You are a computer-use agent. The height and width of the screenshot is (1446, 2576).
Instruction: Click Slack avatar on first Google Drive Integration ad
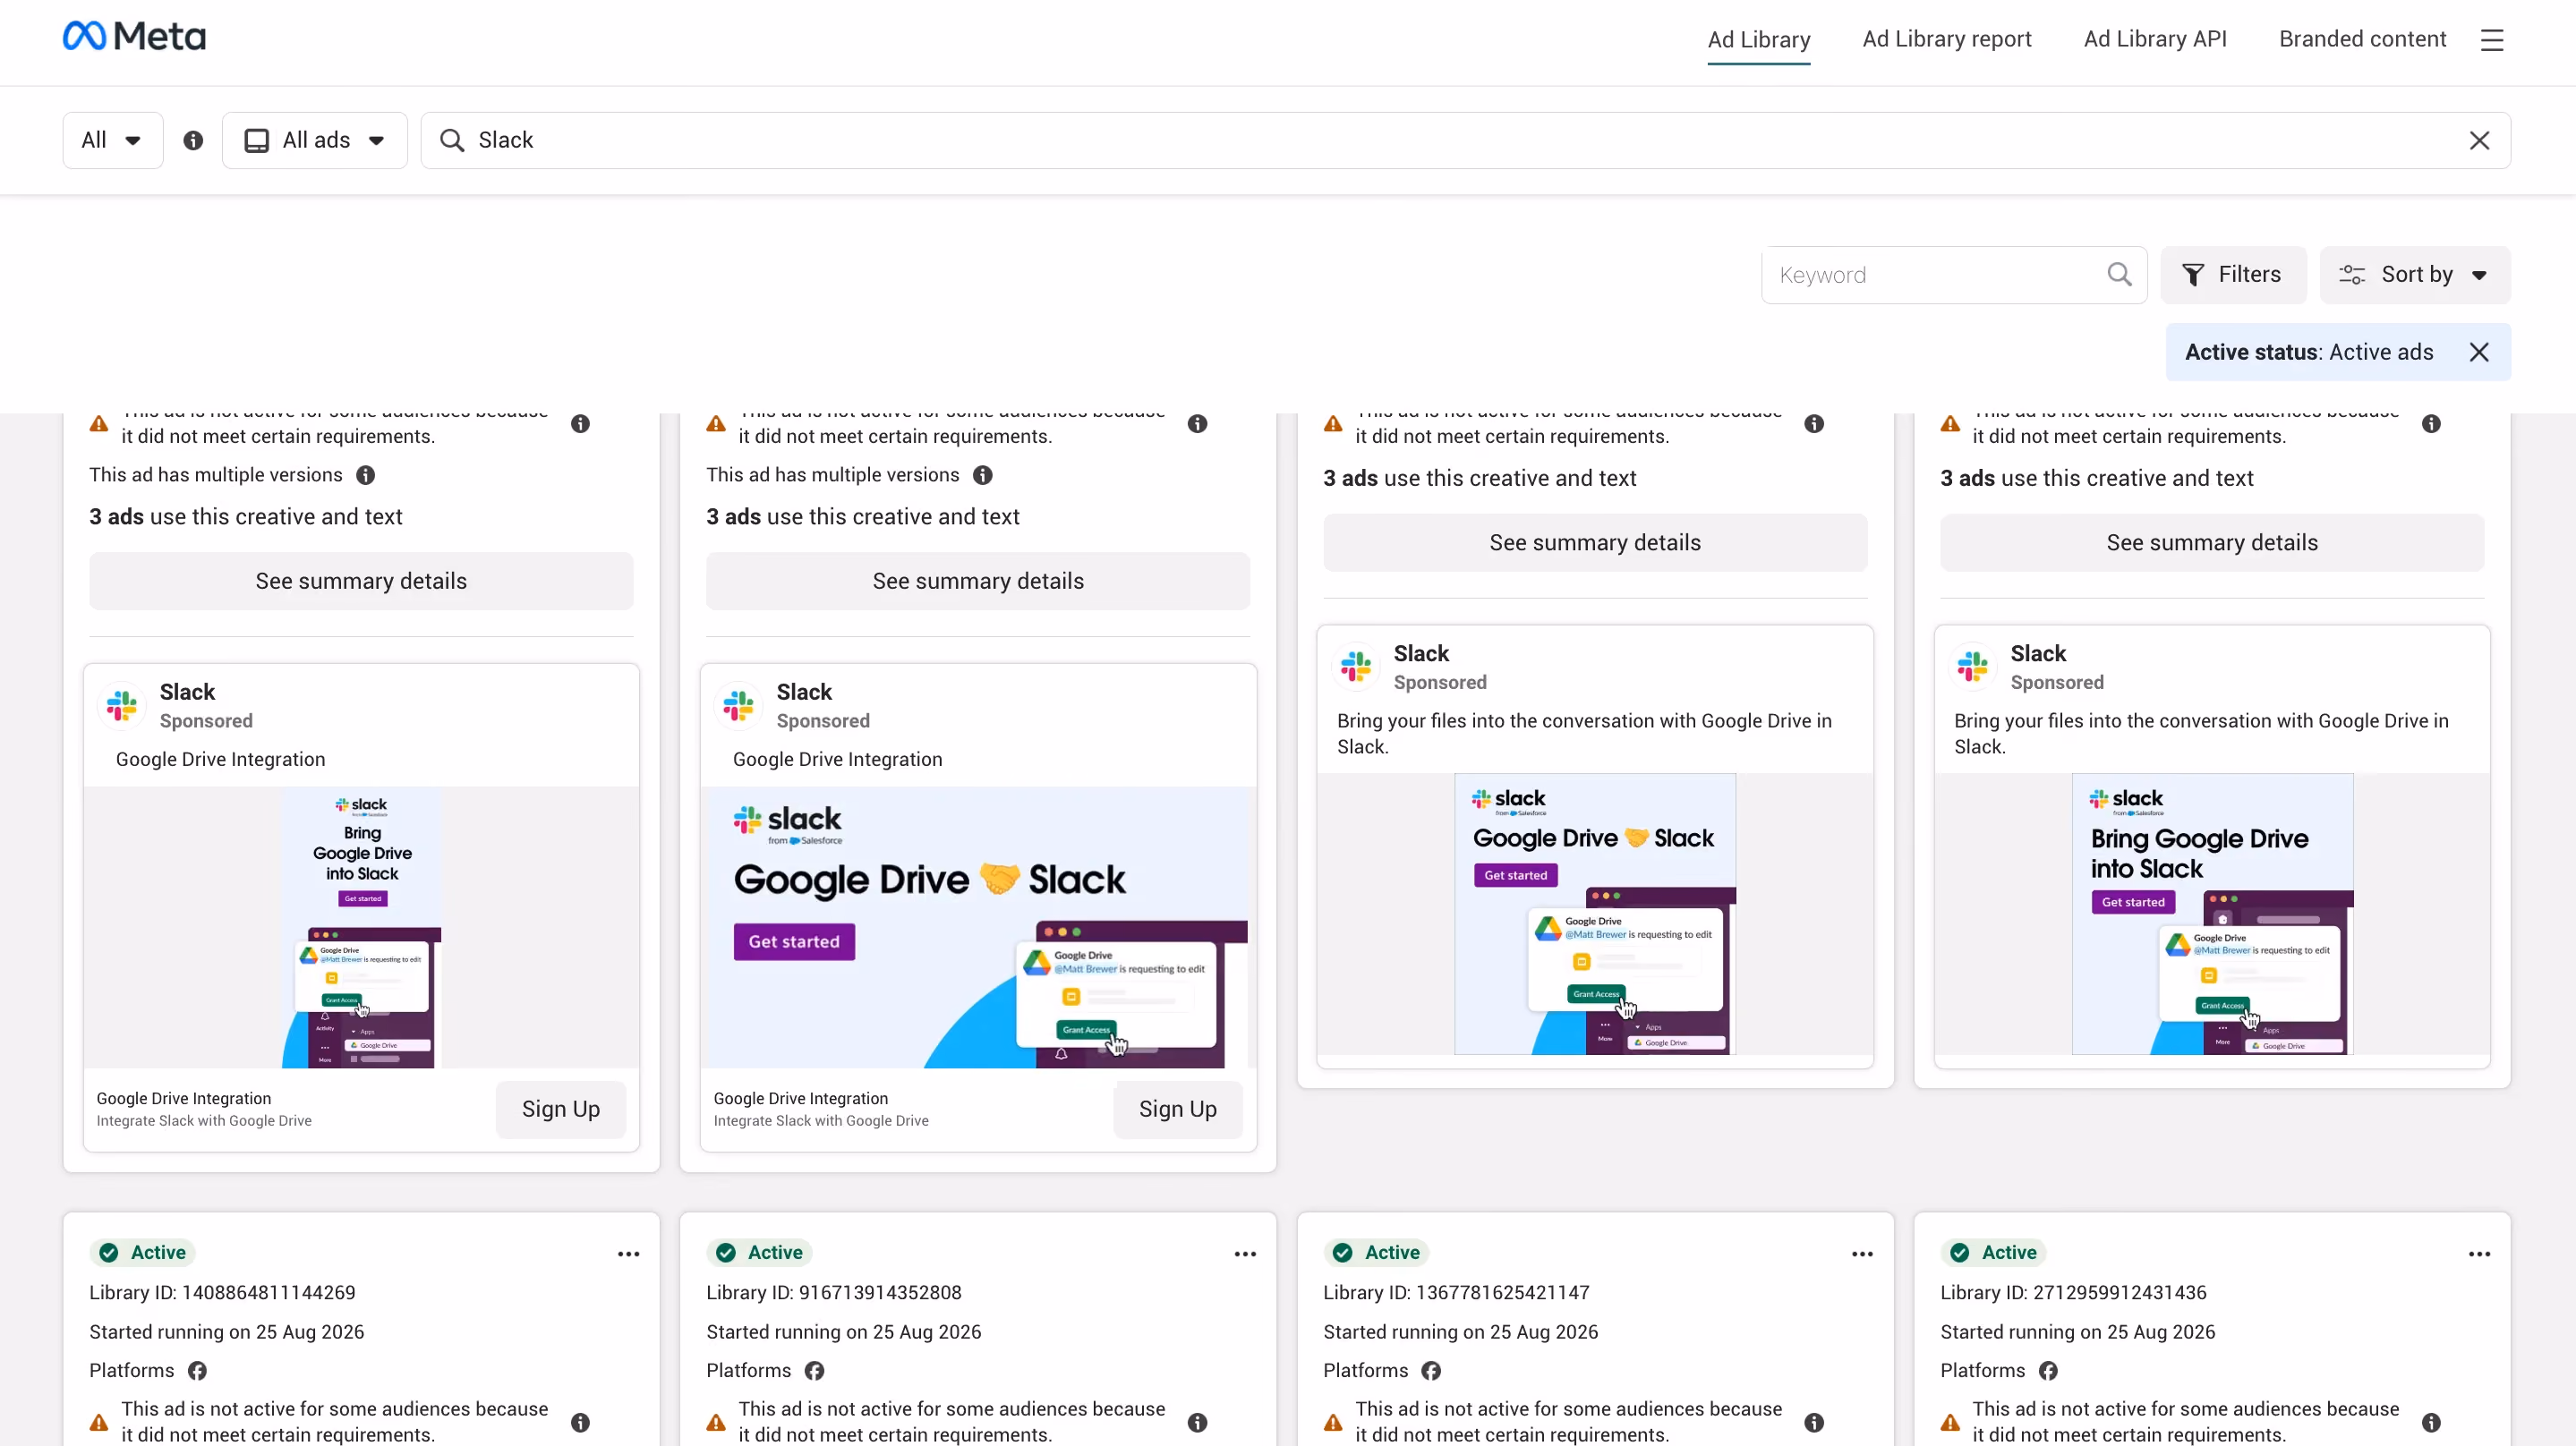(122, 706)
